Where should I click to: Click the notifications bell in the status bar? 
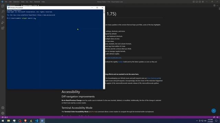[218, 117]
